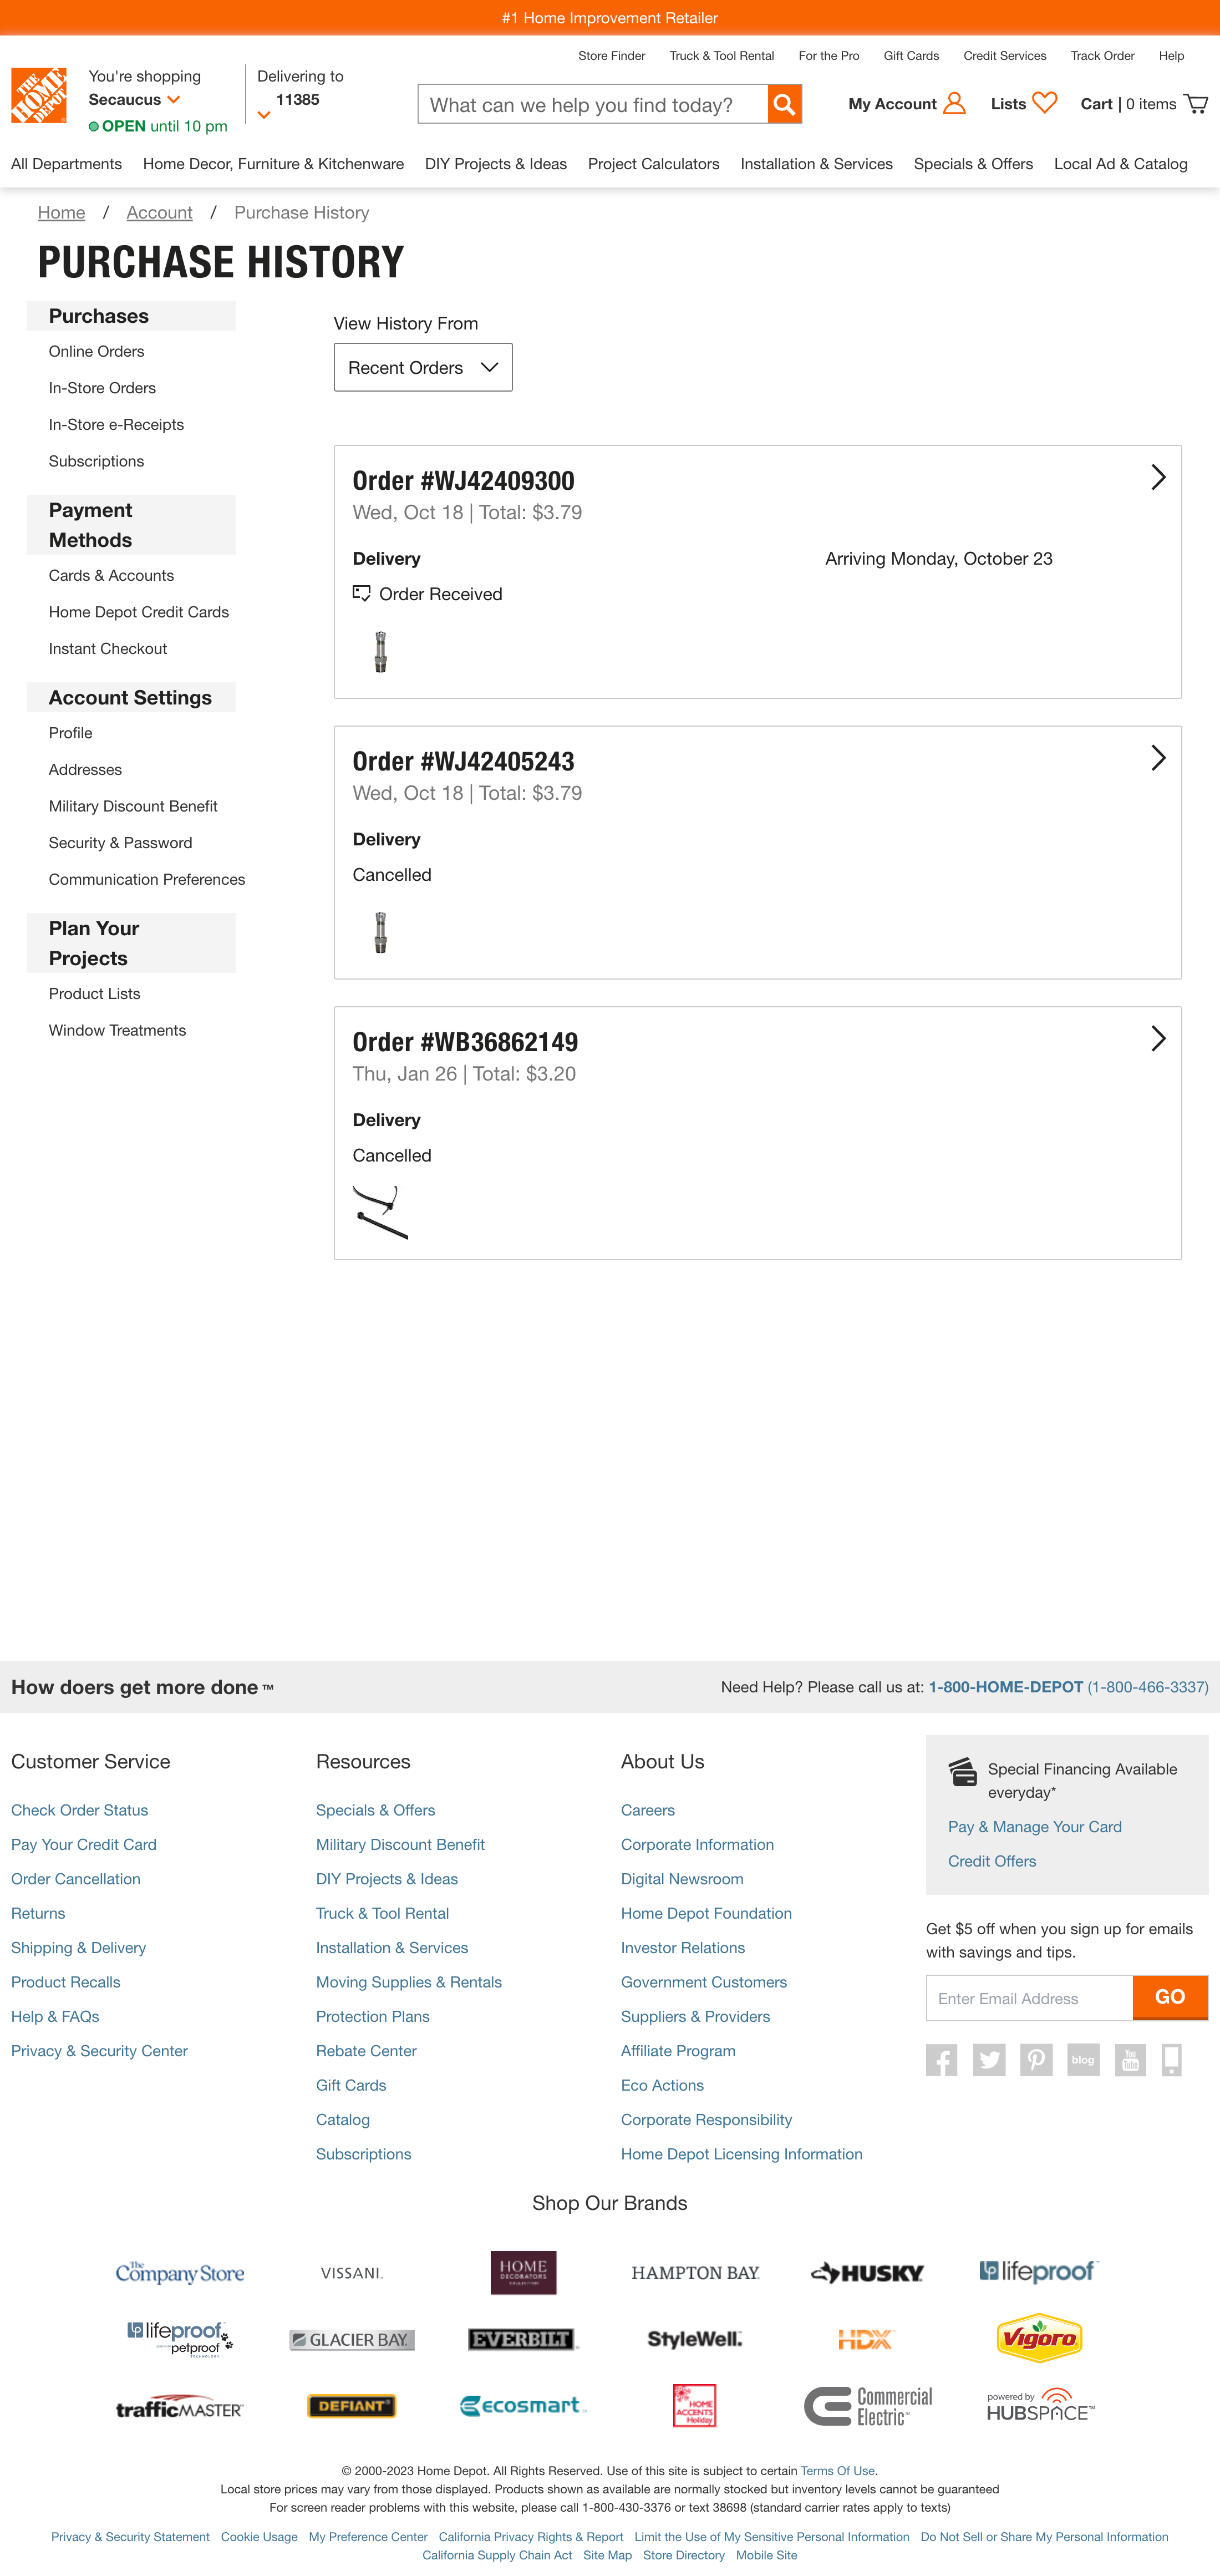Open Specials & Offers nav item
Image resolution: width=1220 pixels, height=2576 pixels.
click(x=973, y=164)
